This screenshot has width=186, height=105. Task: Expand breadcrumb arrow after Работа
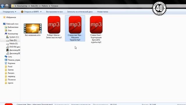(x=49, y=6)
